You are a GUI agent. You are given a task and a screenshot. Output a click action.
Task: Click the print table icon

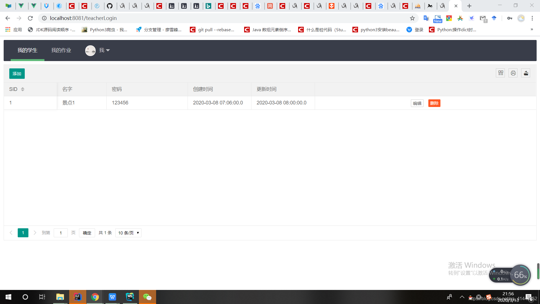513,73
